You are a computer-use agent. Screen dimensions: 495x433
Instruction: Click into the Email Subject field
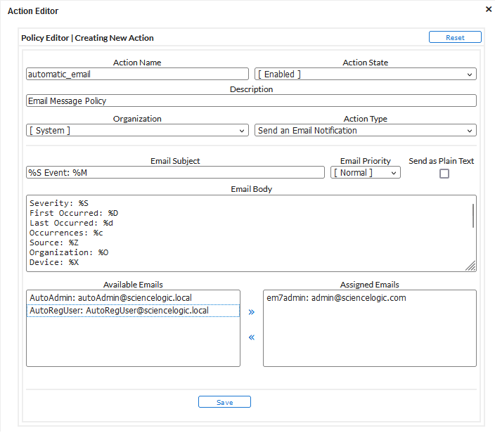175,172
